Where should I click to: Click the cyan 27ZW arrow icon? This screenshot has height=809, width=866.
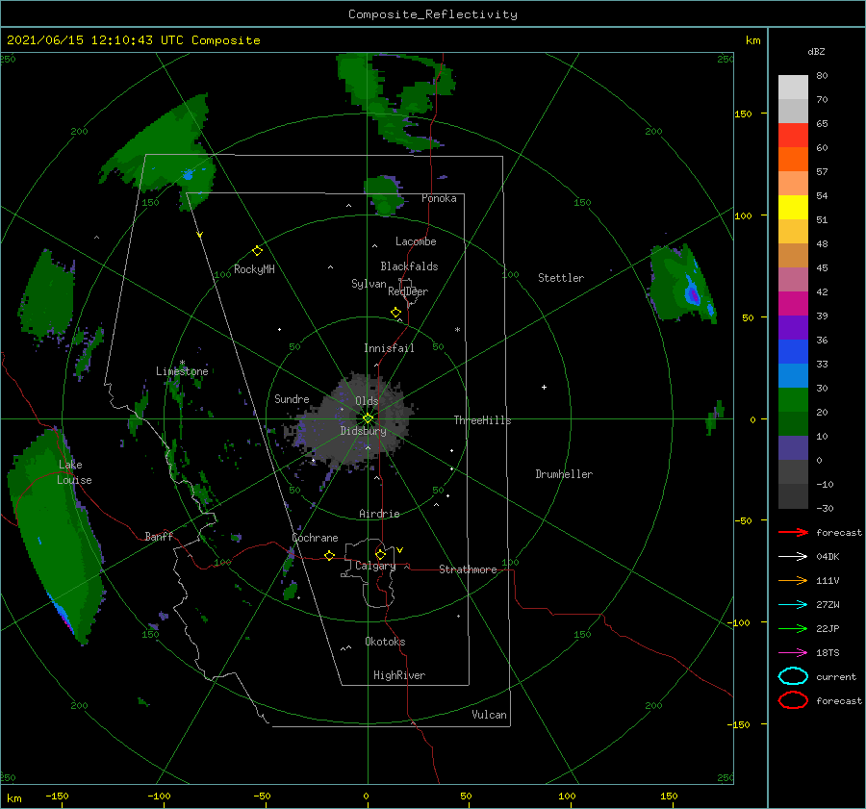[793, 605]
